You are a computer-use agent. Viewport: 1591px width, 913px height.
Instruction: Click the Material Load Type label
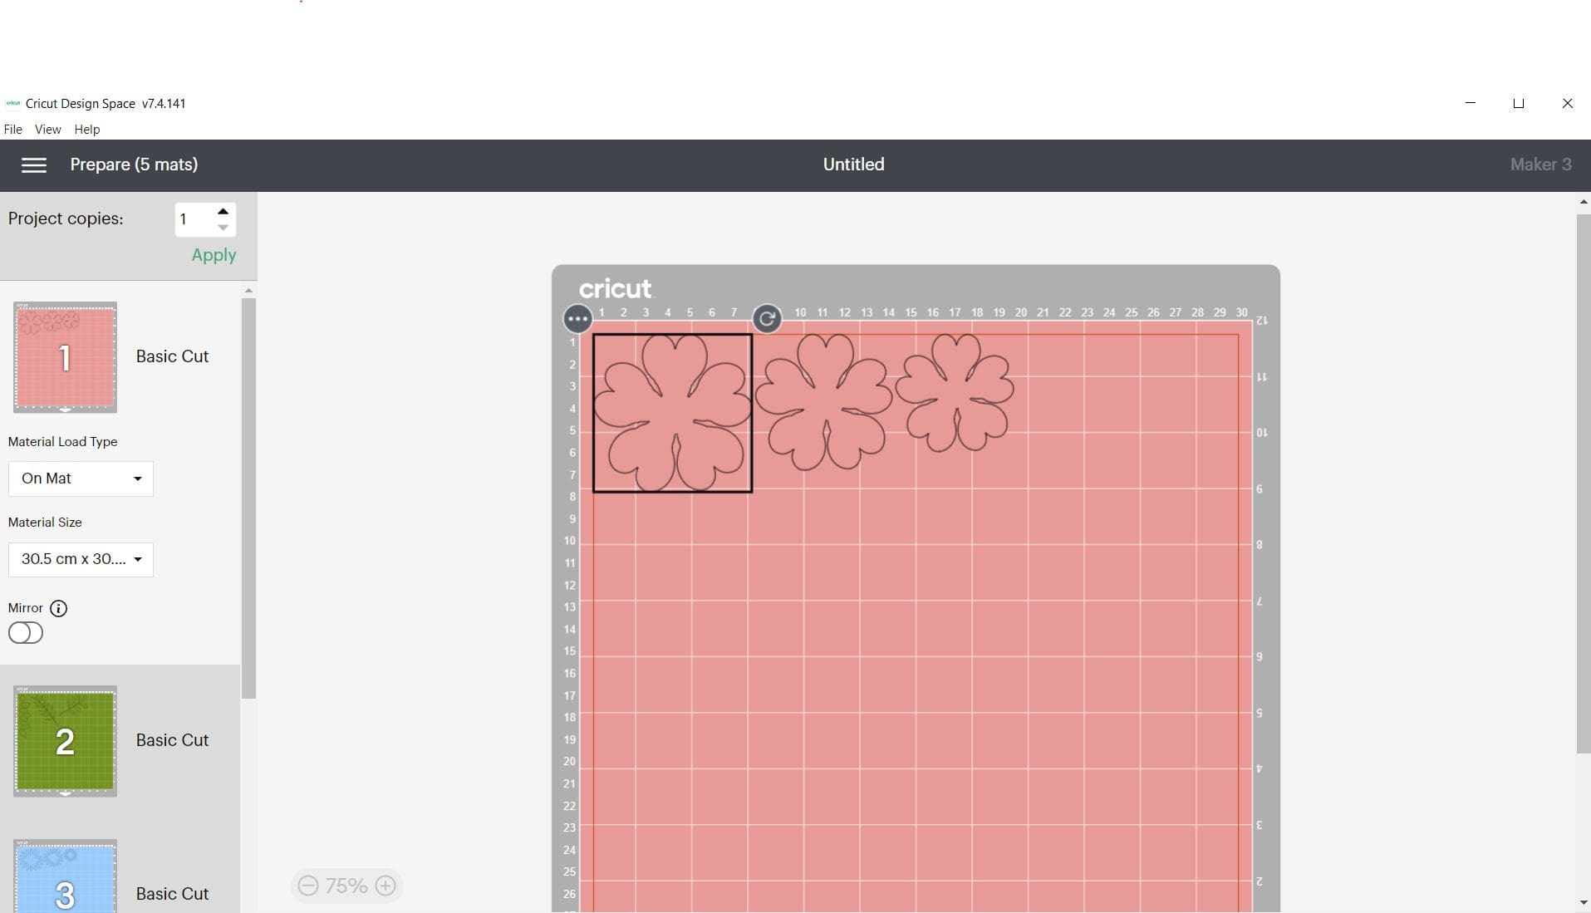click(x=62, y=442)
